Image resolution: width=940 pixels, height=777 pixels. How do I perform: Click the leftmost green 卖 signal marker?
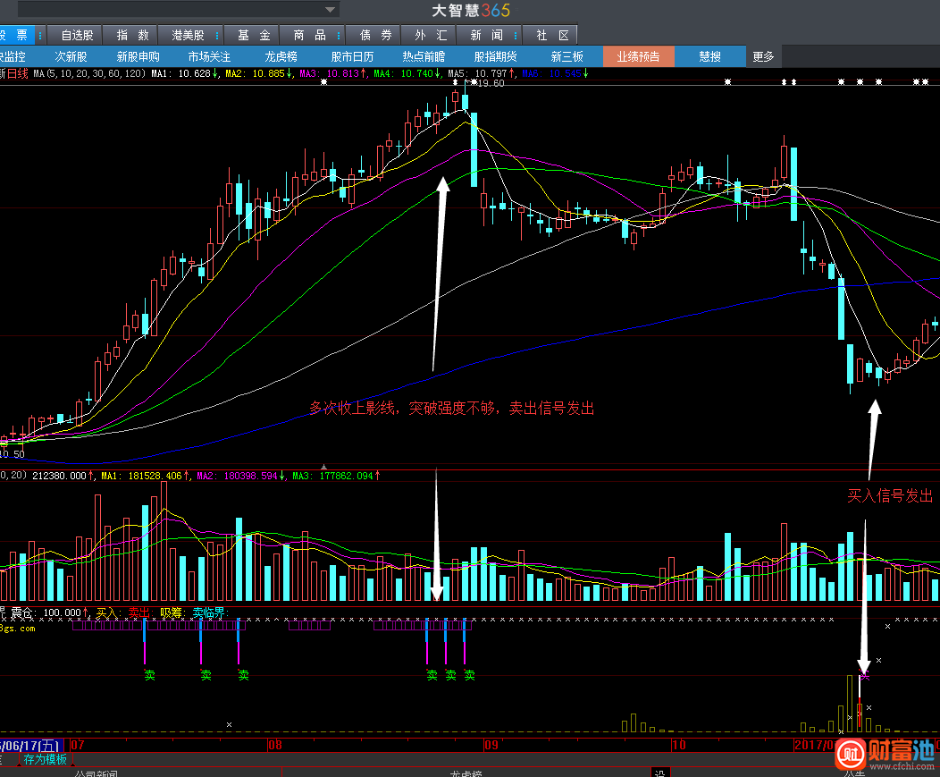(150, 676)
